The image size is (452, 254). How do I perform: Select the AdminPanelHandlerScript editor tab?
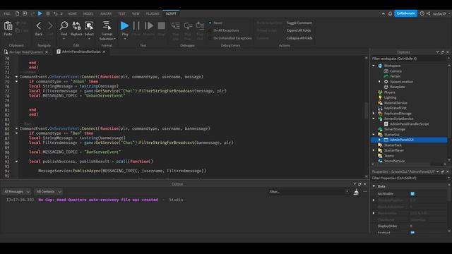point(81,52)
